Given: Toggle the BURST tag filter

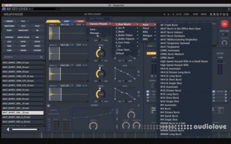Looking at the screenshot, I should point(9,30).
